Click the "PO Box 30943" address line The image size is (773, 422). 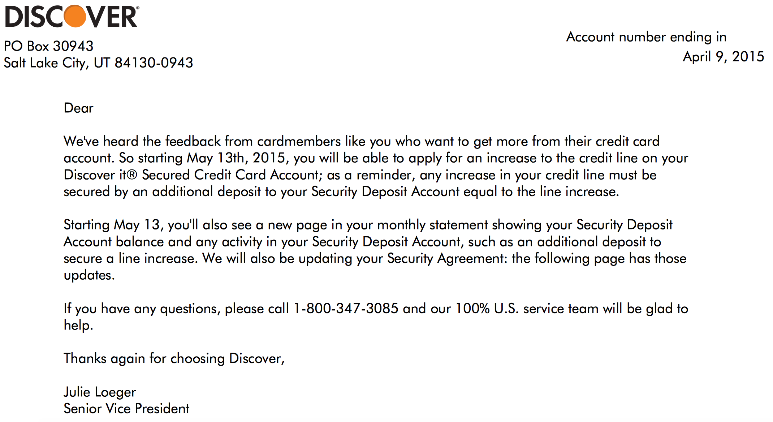pos(49,46)
